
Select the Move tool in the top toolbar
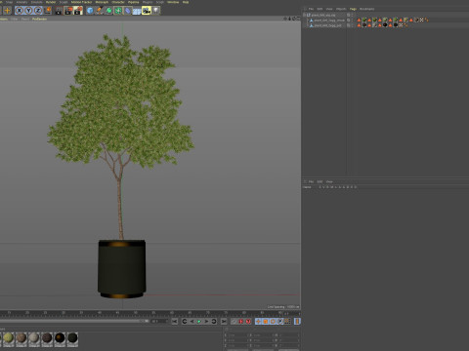pyautogui.click(x=7, y=11)
